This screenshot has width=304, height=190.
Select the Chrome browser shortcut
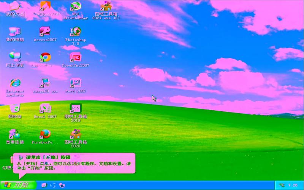click(x=45, y=60)
